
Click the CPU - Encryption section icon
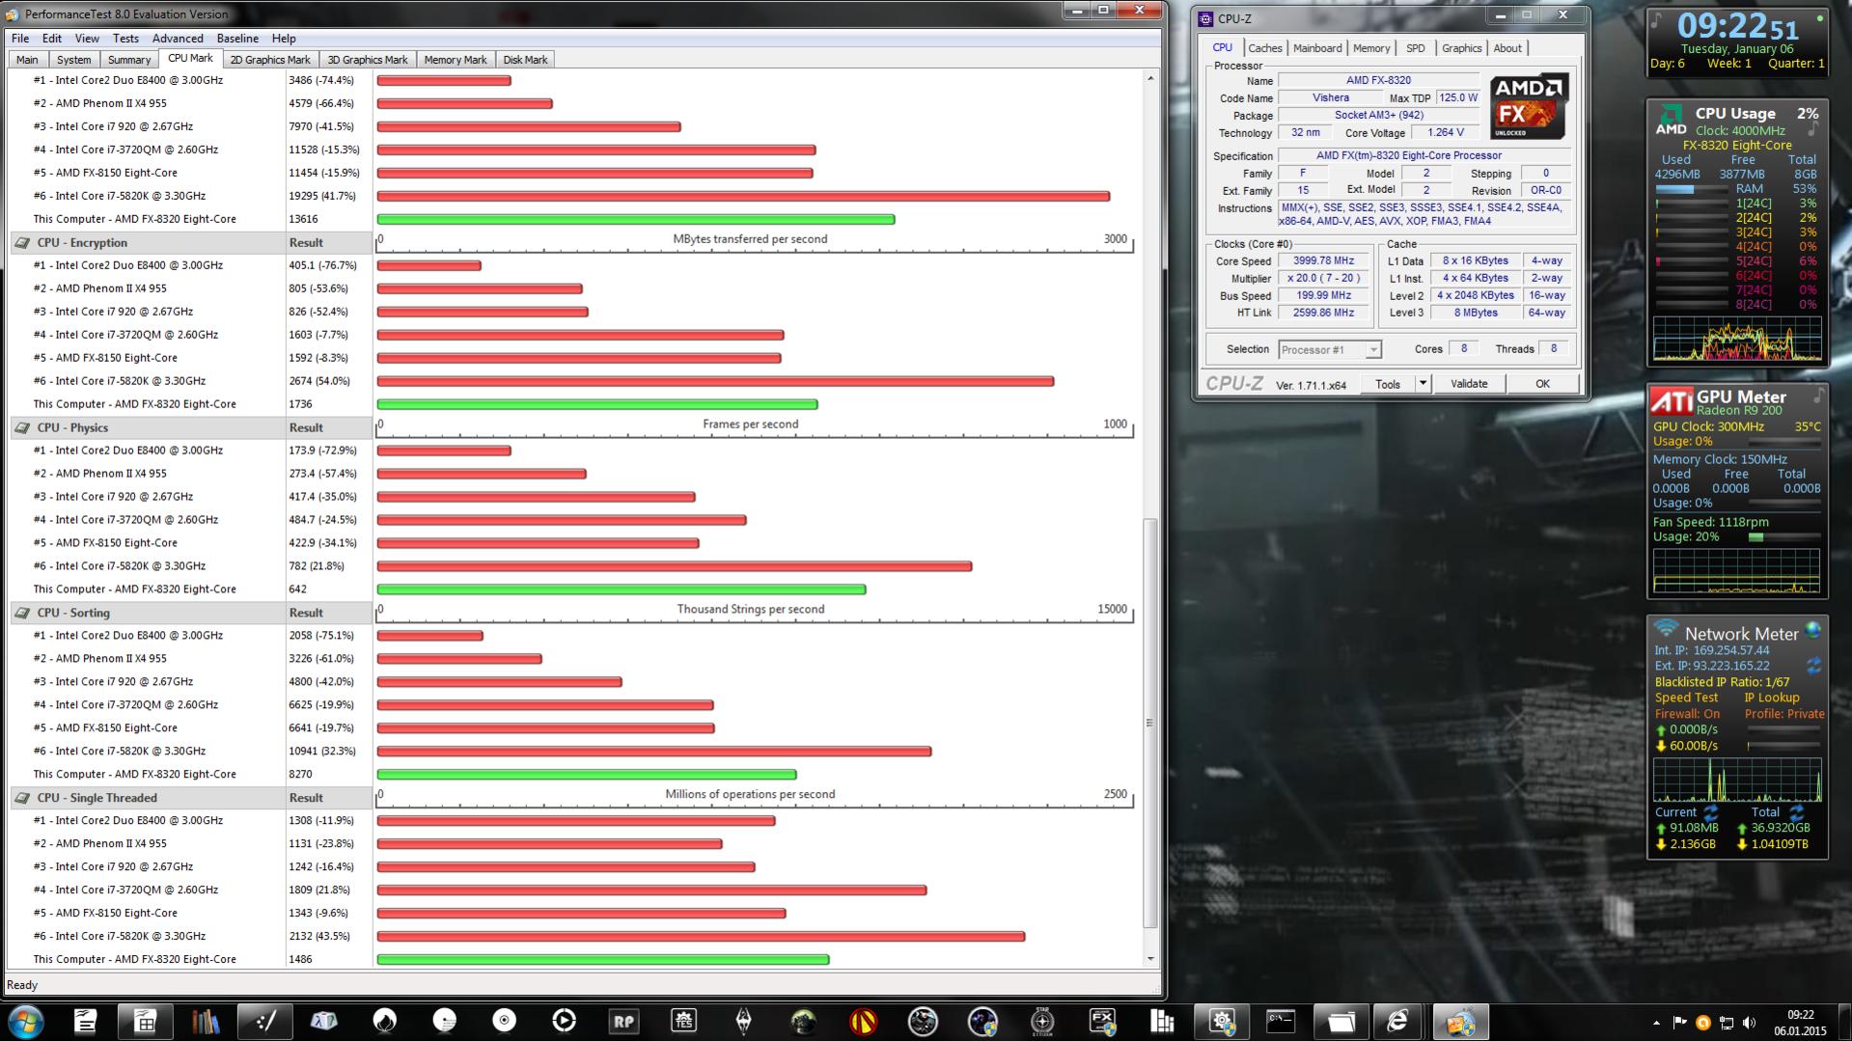pyautogui.click(x=21, y=243)
